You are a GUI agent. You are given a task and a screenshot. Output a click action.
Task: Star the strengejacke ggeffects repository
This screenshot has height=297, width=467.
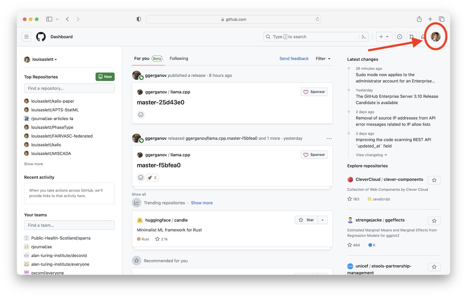pos(434,221)
